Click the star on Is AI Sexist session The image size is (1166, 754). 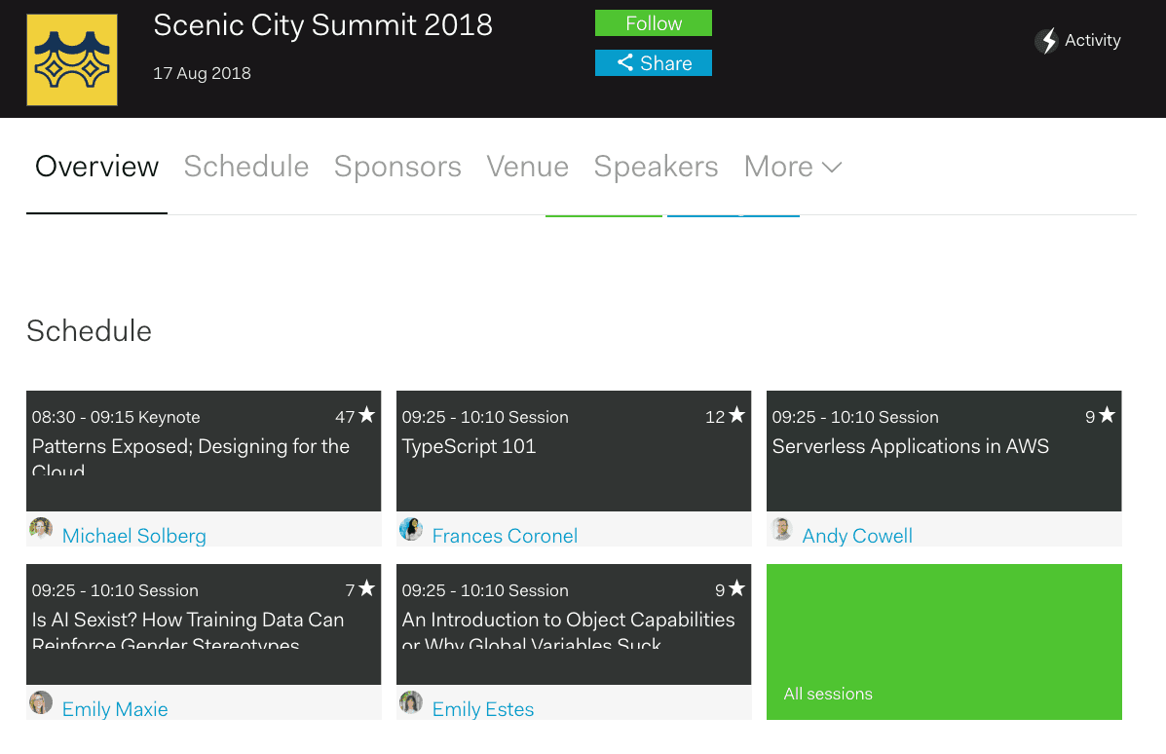point(366,589)
